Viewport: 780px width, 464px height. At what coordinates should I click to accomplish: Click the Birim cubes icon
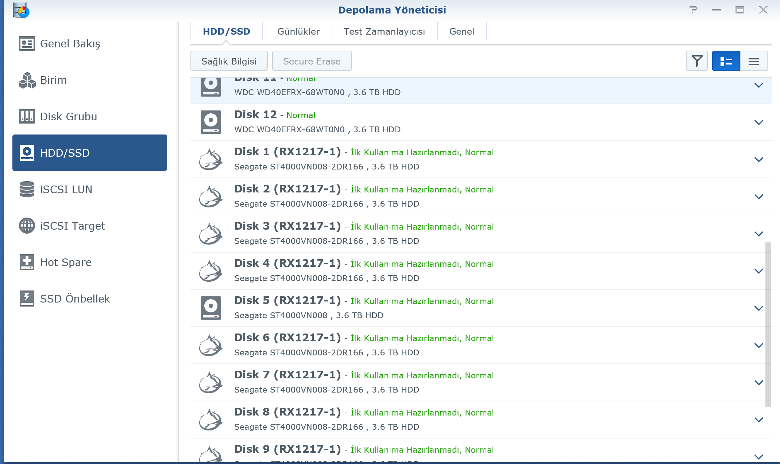27,80
